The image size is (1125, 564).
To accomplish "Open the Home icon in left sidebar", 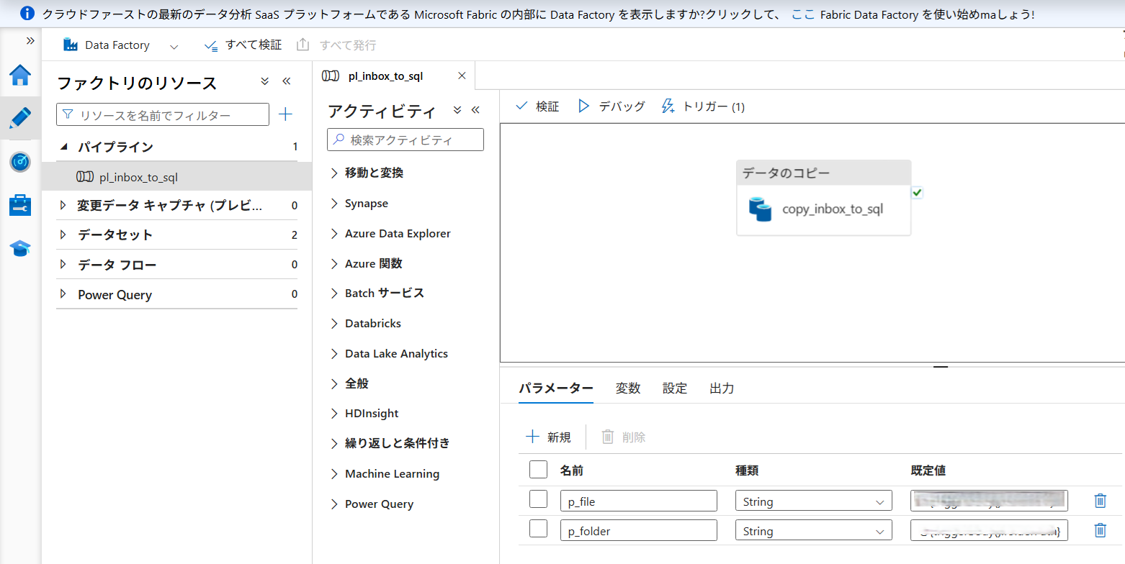I will click(x=20, y=75).
